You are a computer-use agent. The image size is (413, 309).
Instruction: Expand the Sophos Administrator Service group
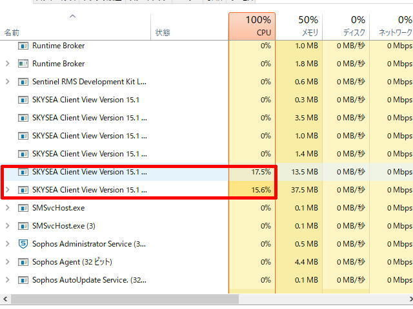pos(8,244)
